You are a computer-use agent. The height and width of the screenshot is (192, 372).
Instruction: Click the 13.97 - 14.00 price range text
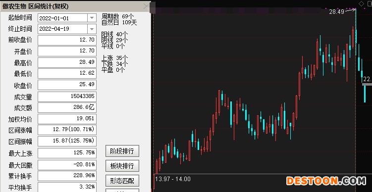(x=173, y=179)
